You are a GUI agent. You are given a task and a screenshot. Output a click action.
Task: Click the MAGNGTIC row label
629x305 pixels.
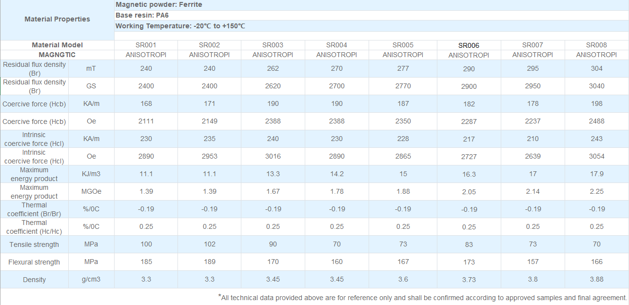pos(57,55)
